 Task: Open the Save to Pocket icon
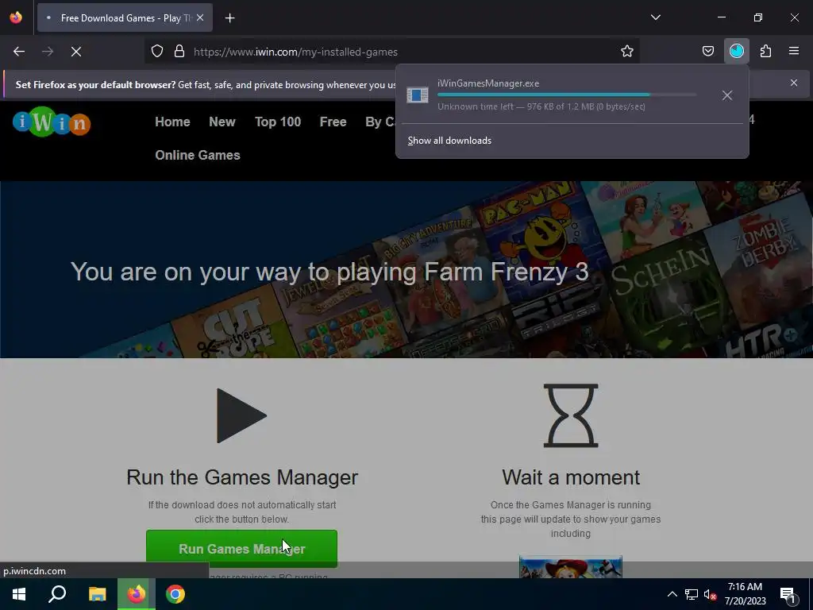pyautogui.click(x=707, y=52)
